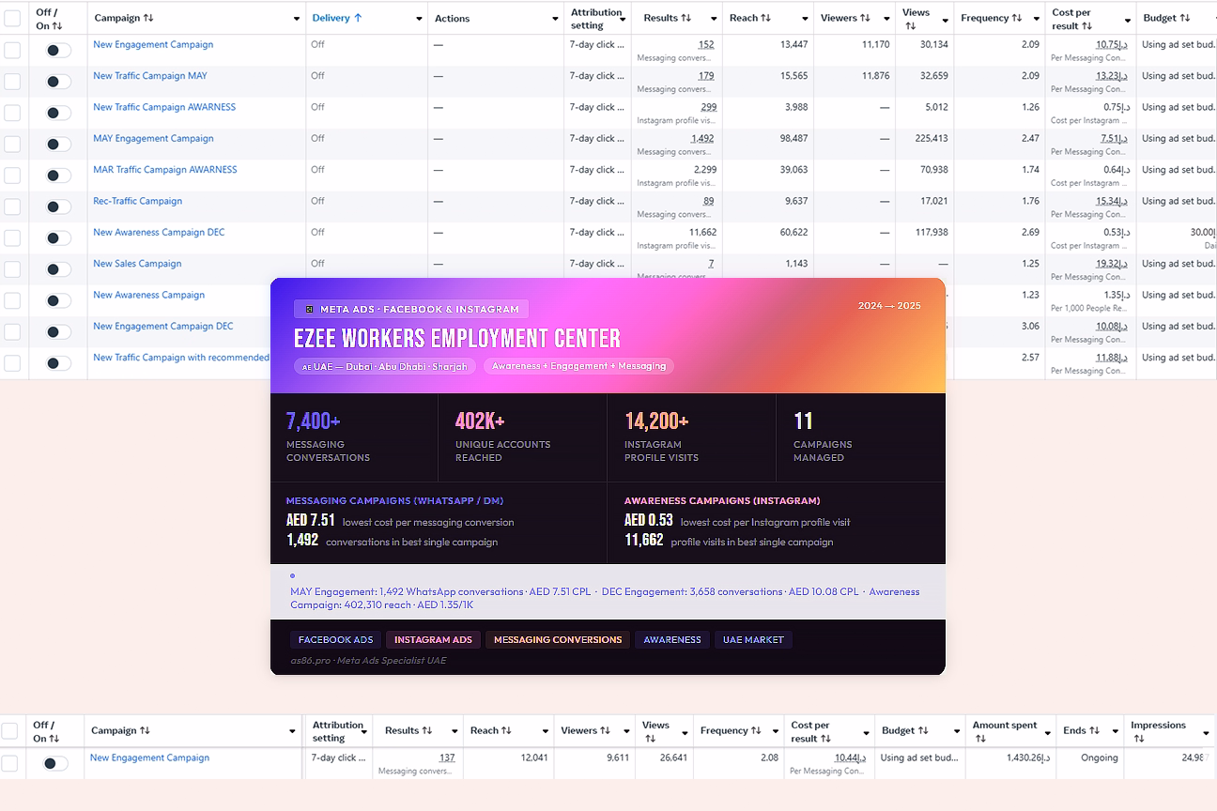
Task: Open New Awareness Campaign DEC link
Action: point(159,233)
